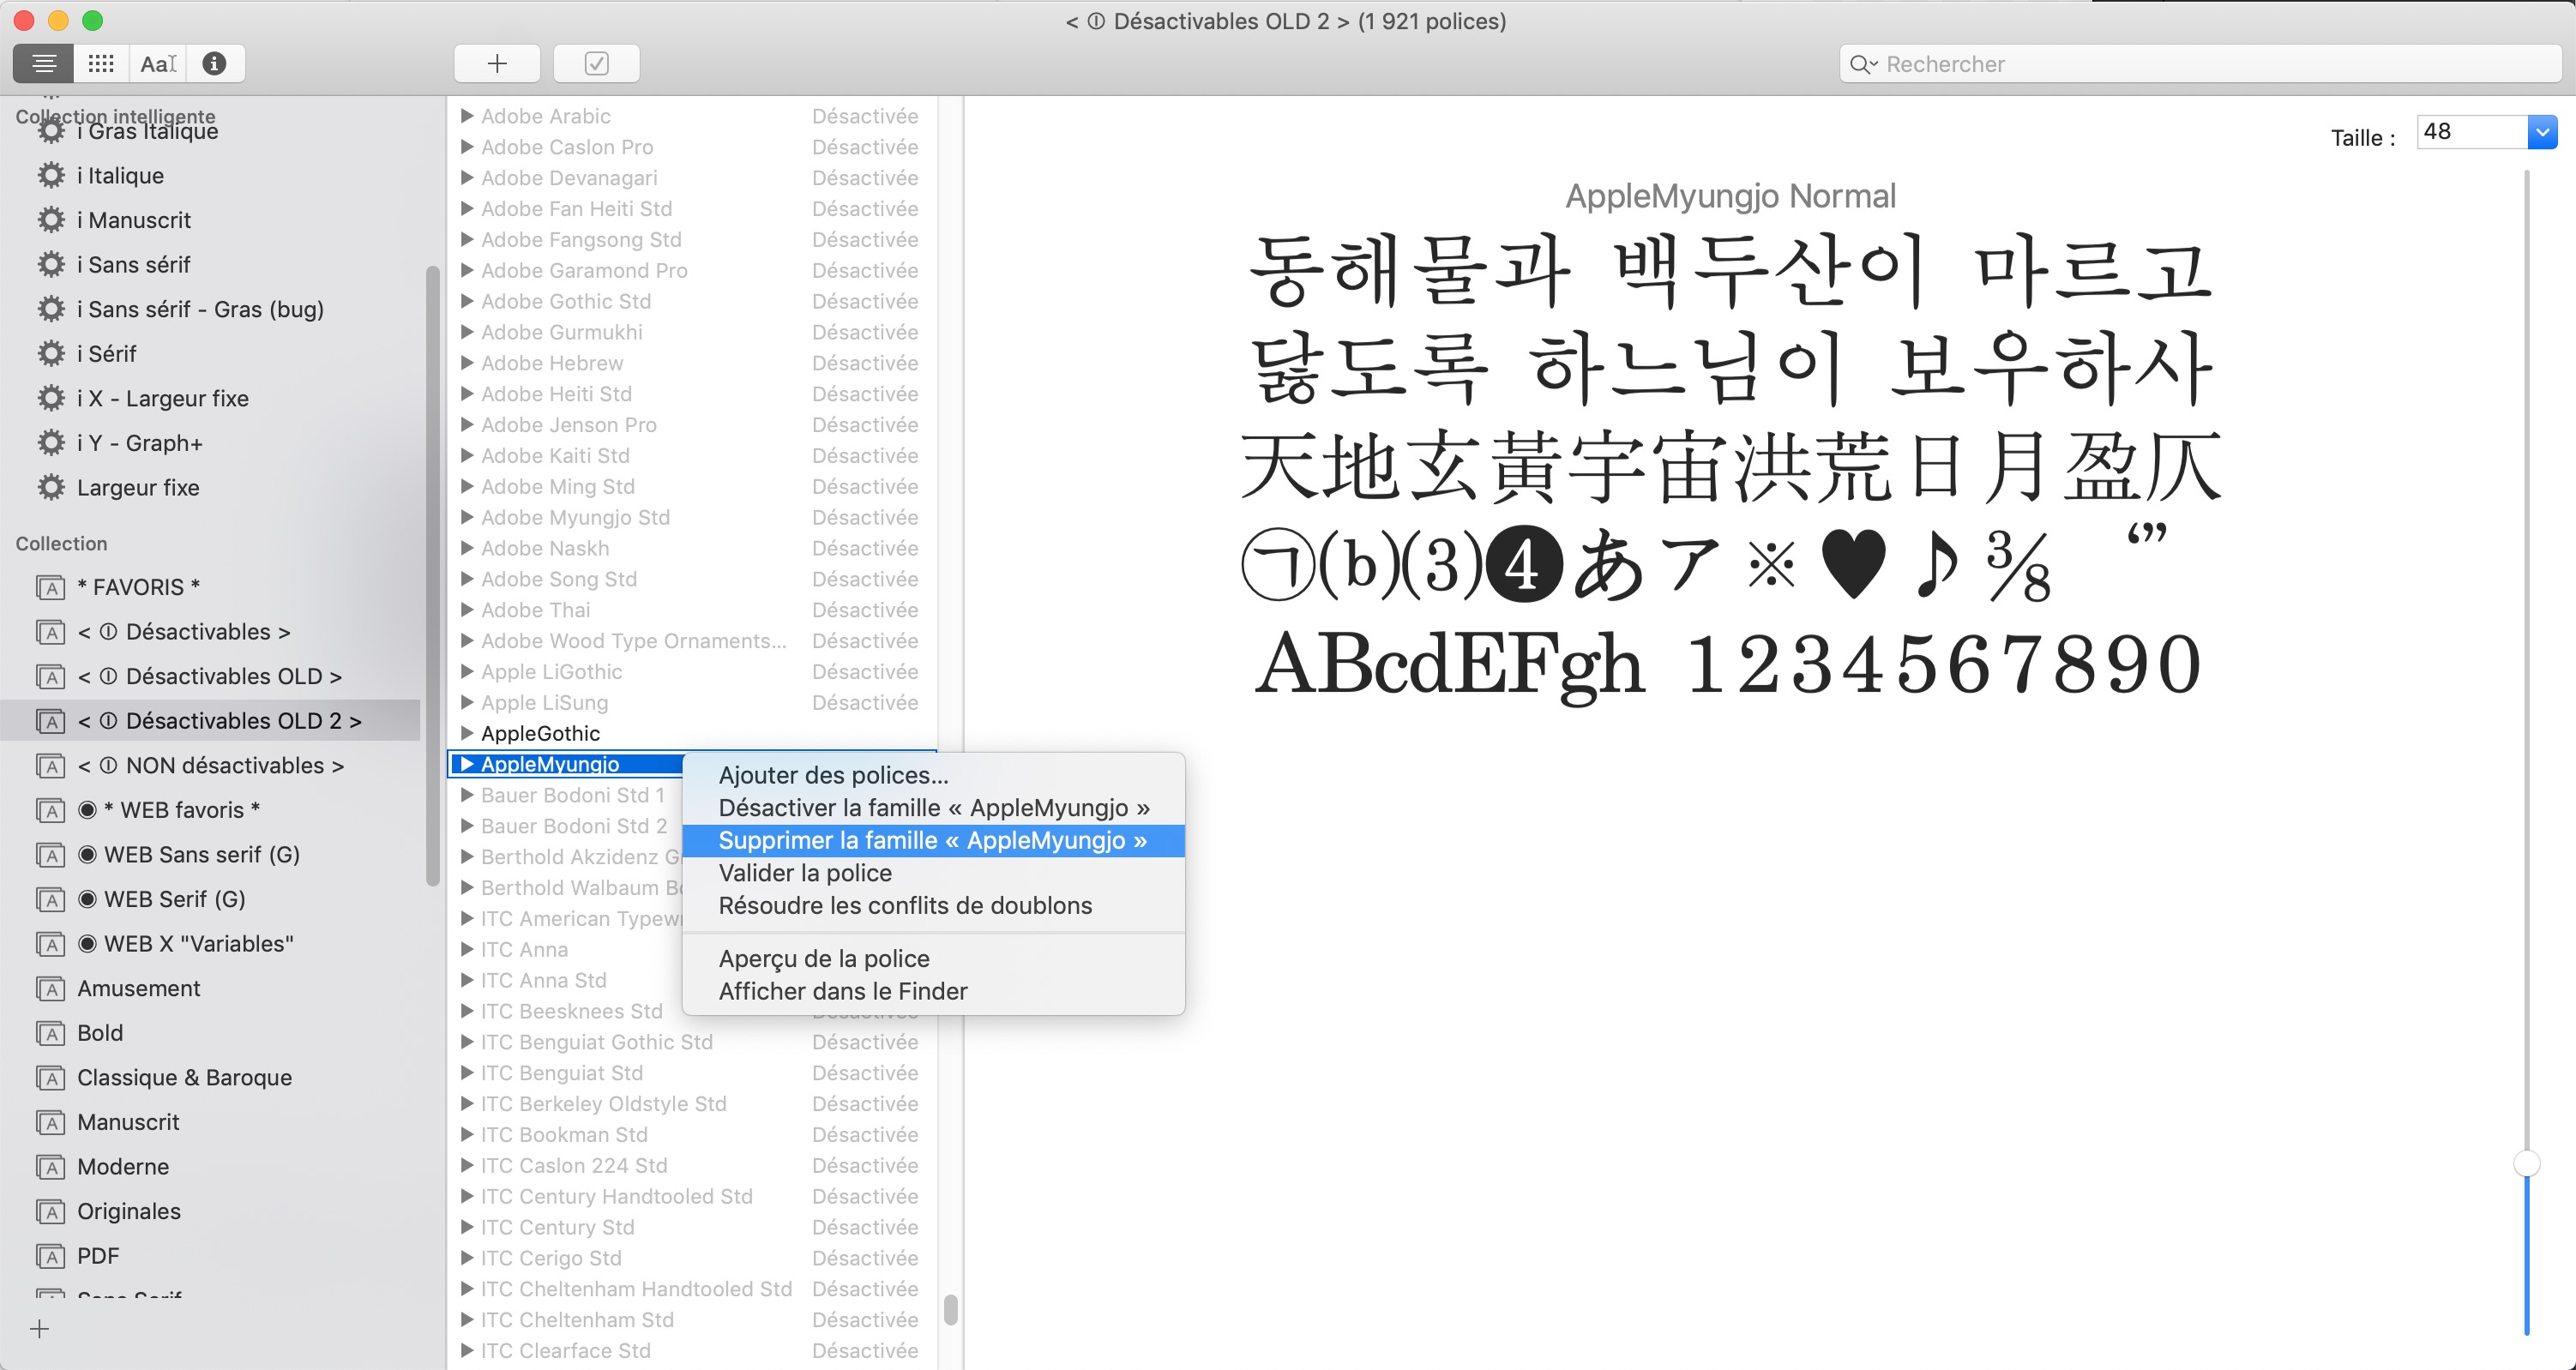This screenshot has height=1370, width=2576.
Task: Choose Désactiver la famille AppleMyungjo
Action: [x=933, y=808]
